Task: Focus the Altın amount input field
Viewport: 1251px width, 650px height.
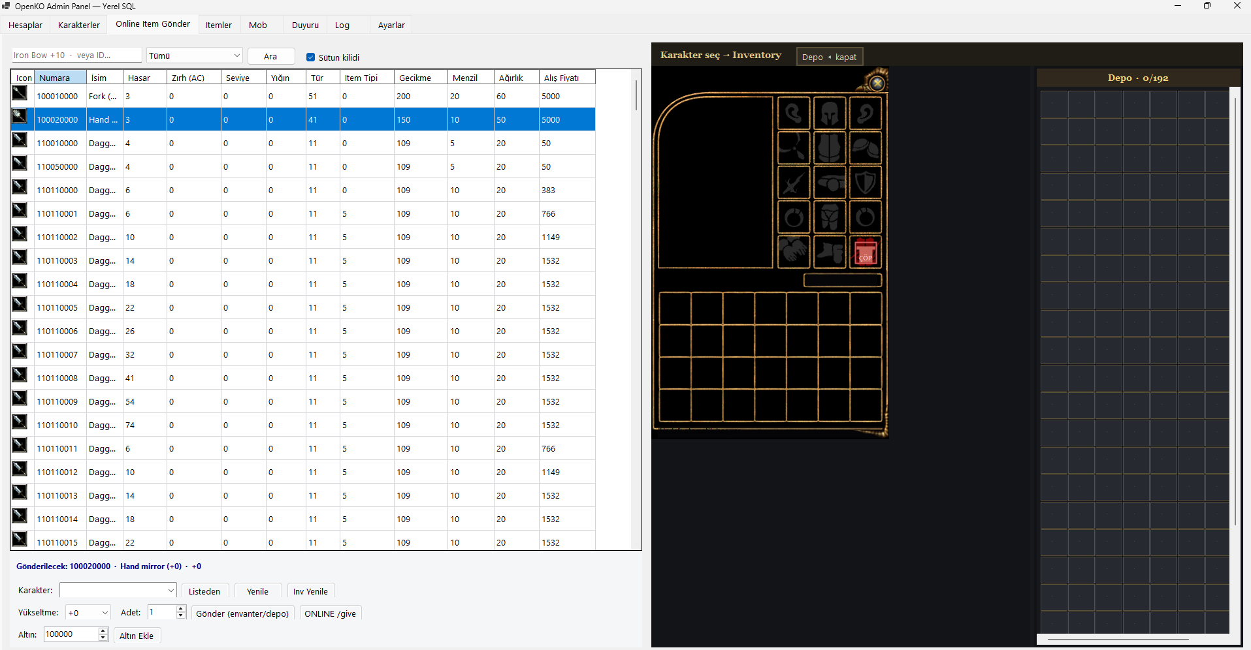Action: [71, 634]
